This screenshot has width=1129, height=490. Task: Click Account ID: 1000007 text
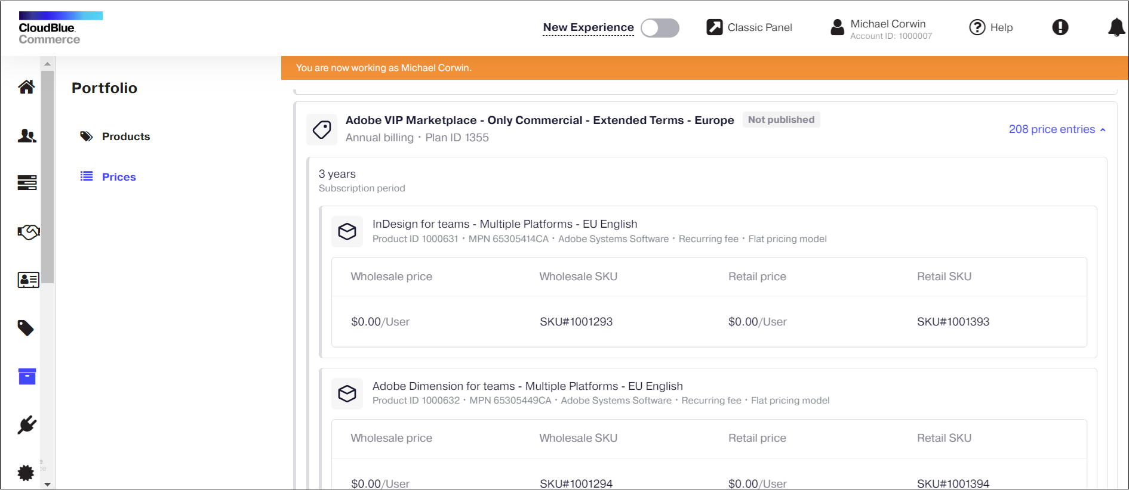click(891, 36)
